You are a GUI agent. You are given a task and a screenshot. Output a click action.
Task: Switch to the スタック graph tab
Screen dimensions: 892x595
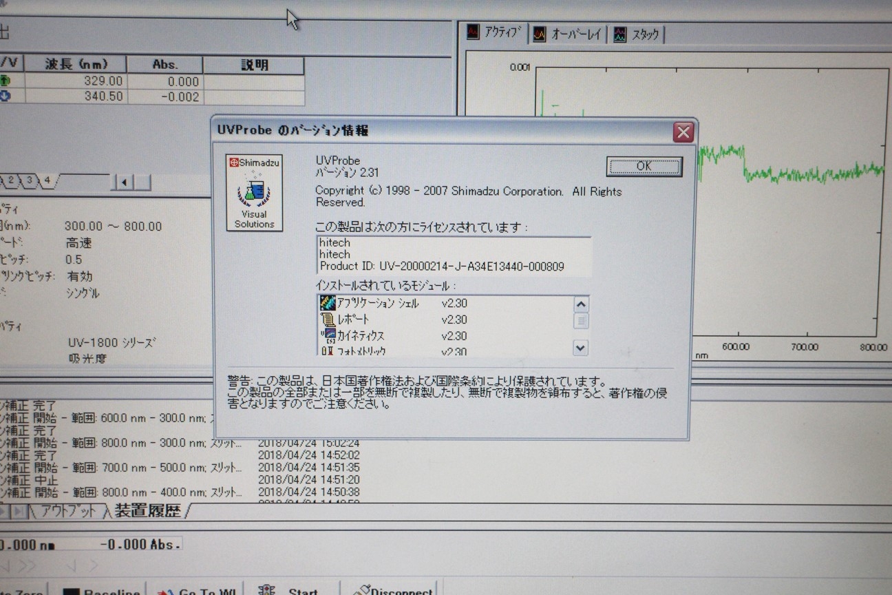[636, 34]
